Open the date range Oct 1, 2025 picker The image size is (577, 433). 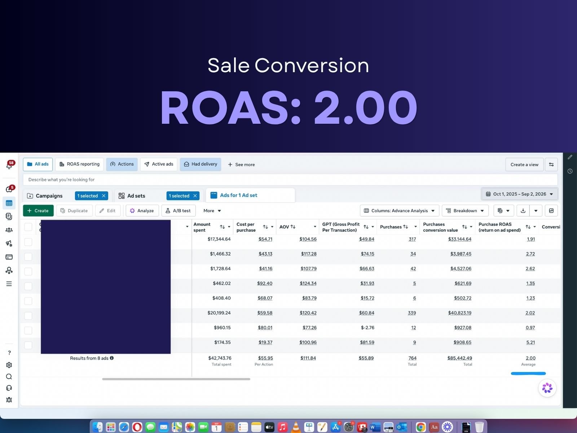(520, 194)
